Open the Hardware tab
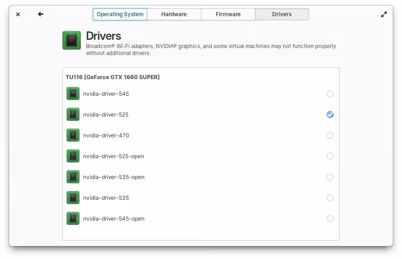Image resolution: width=402 pixels, height=259 pixels. click(x=174, y=14)
